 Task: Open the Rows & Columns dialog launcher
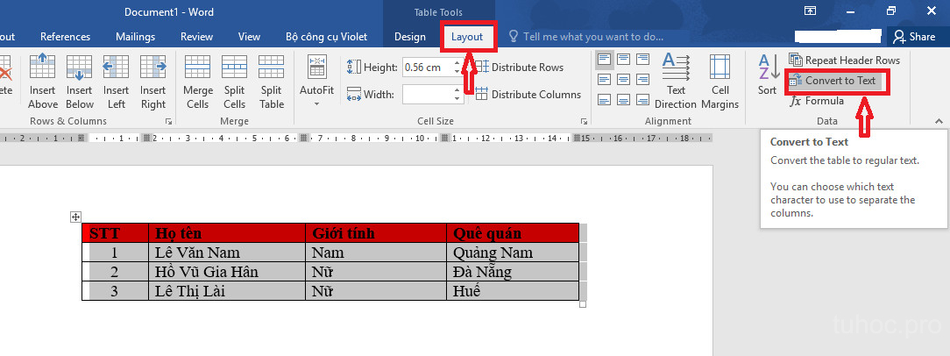168,122
